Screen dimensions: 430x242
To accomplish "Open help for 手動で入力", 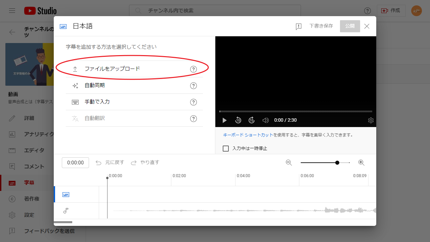I will tap(193, 102).
